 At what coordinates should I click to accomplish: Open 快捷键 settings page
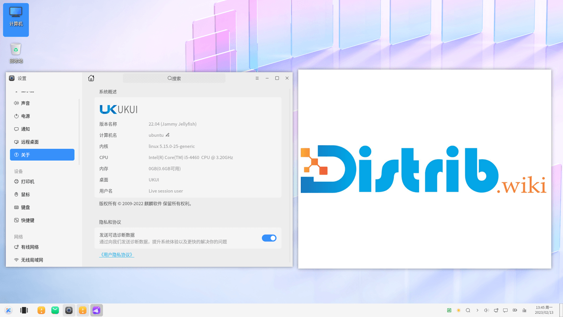(x=42, y=220)
